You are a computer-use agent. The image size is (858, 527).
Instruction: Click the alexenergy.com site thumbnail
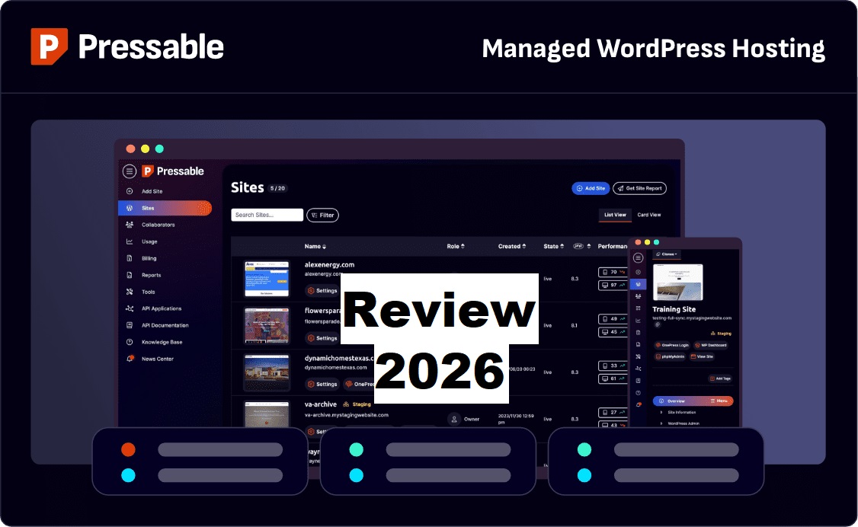pos(266,279)
